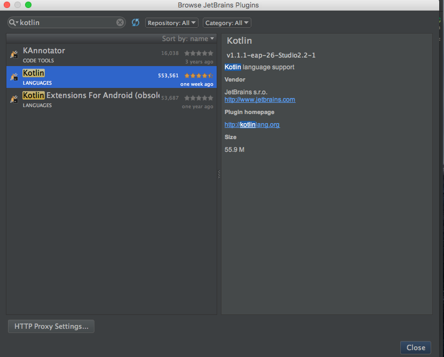Reload the plugin list with refresh icon
Viewport: 444px width, 357px height.
[136, 22]
